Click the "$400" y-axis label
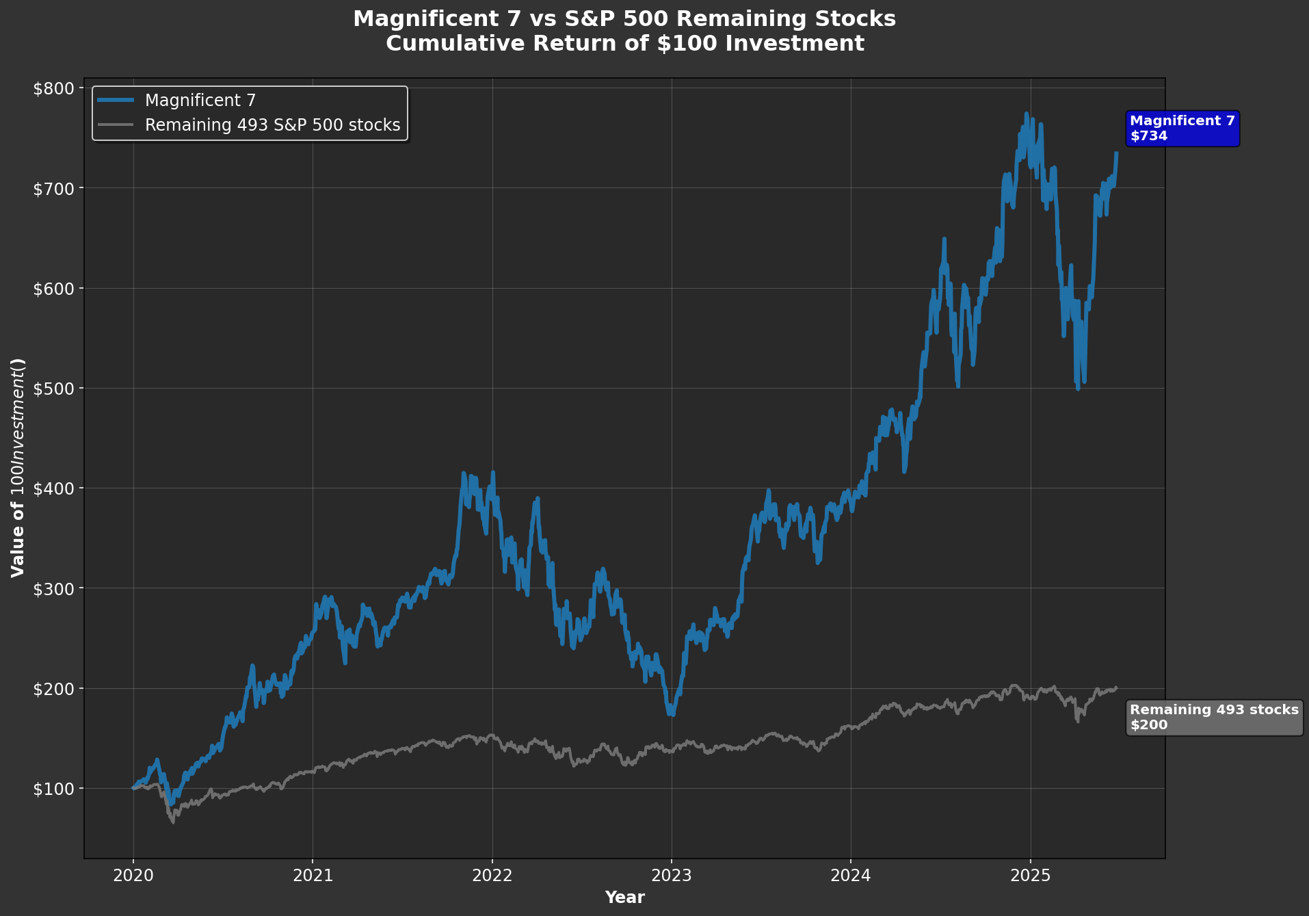The height and width of the screenshot is (916, 1309). [x=54, y=488]
